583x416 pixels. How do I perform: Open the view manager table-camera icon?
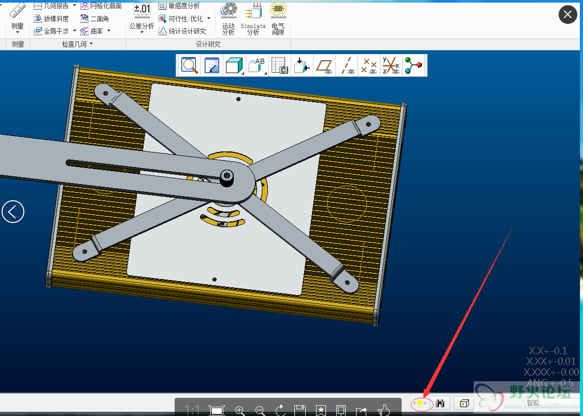[x=280, y=65]
